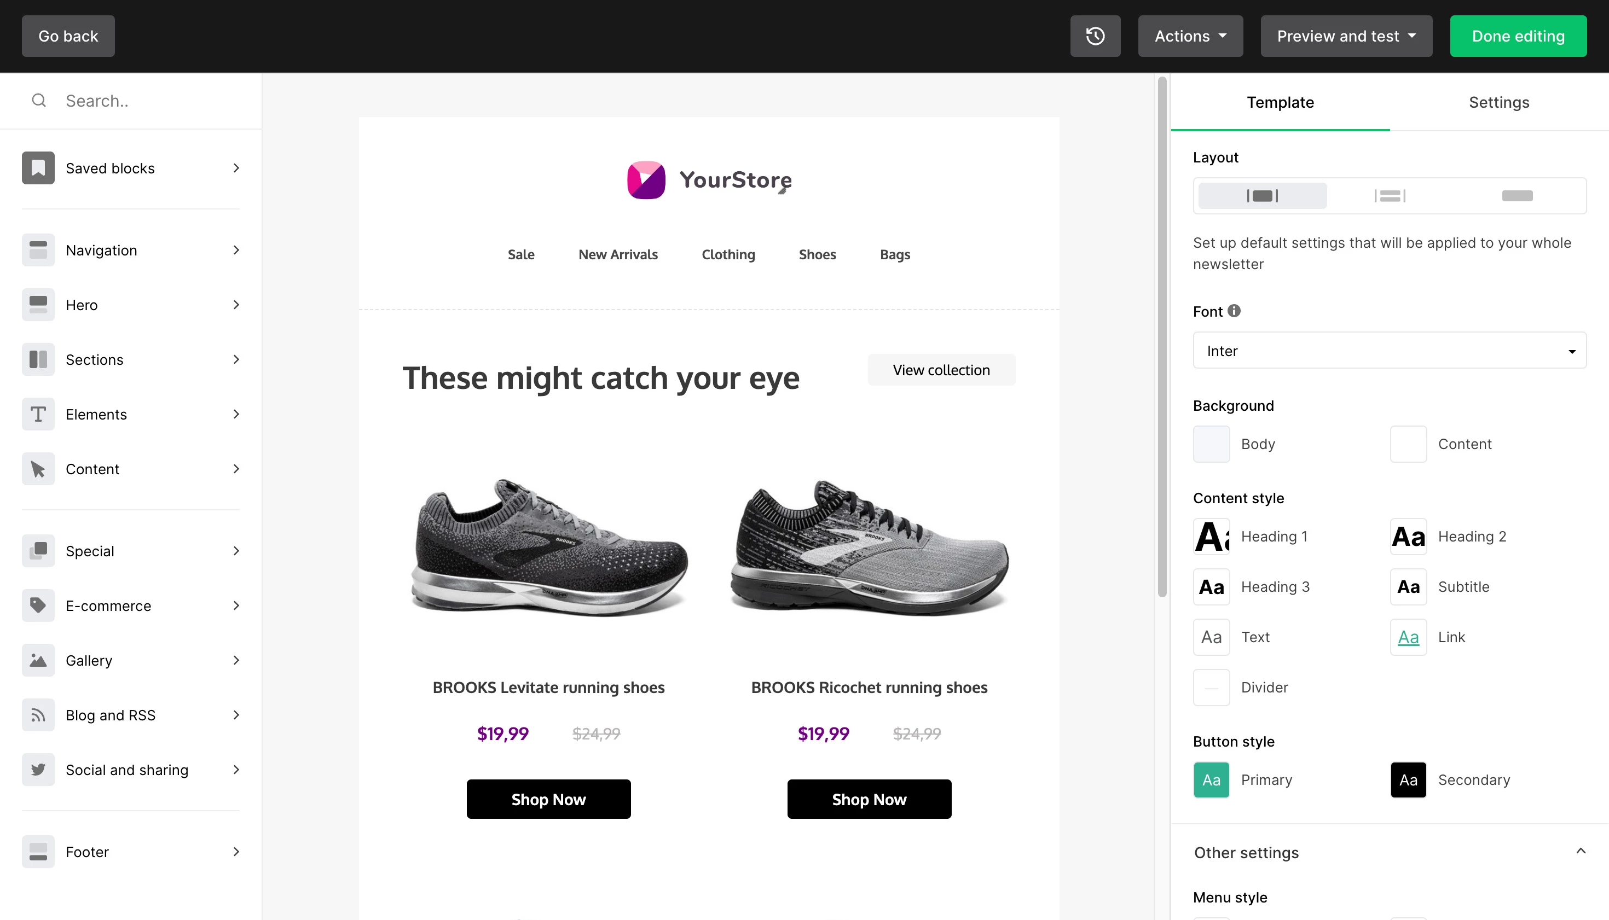Screen dimensions: 1609x920
Task: Select the middle left-aligned layout option
Action: [1390, 196]
